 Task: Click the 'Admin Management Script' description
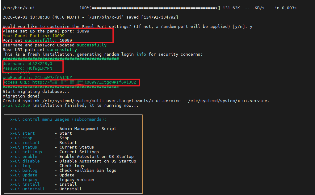click(x=88, y=128)
